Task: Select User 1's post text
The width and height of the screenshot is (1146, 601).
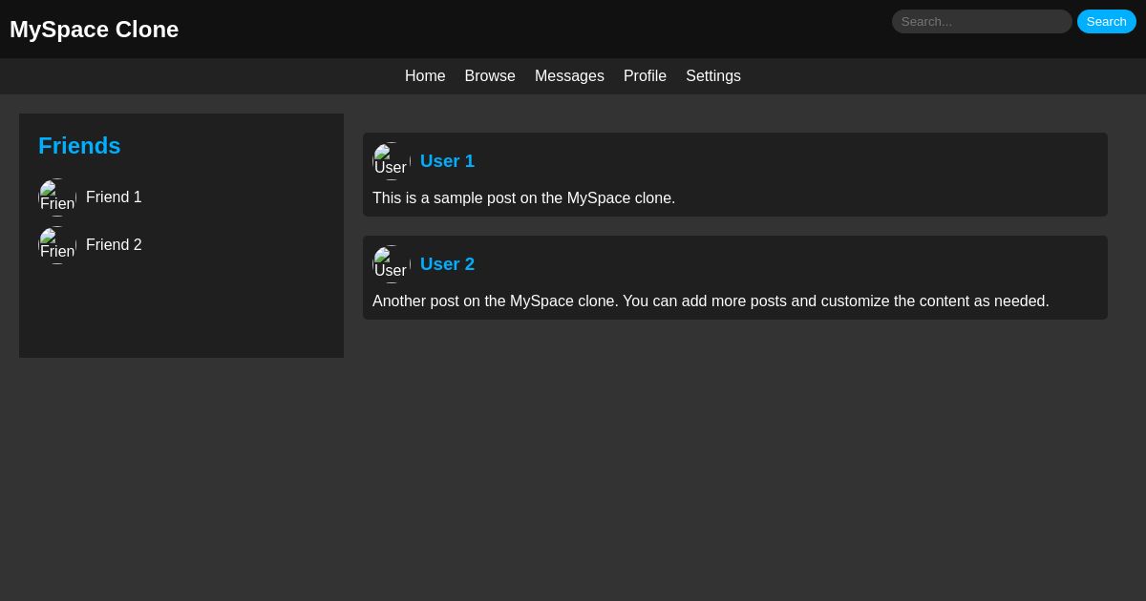Action: point(523,198)
